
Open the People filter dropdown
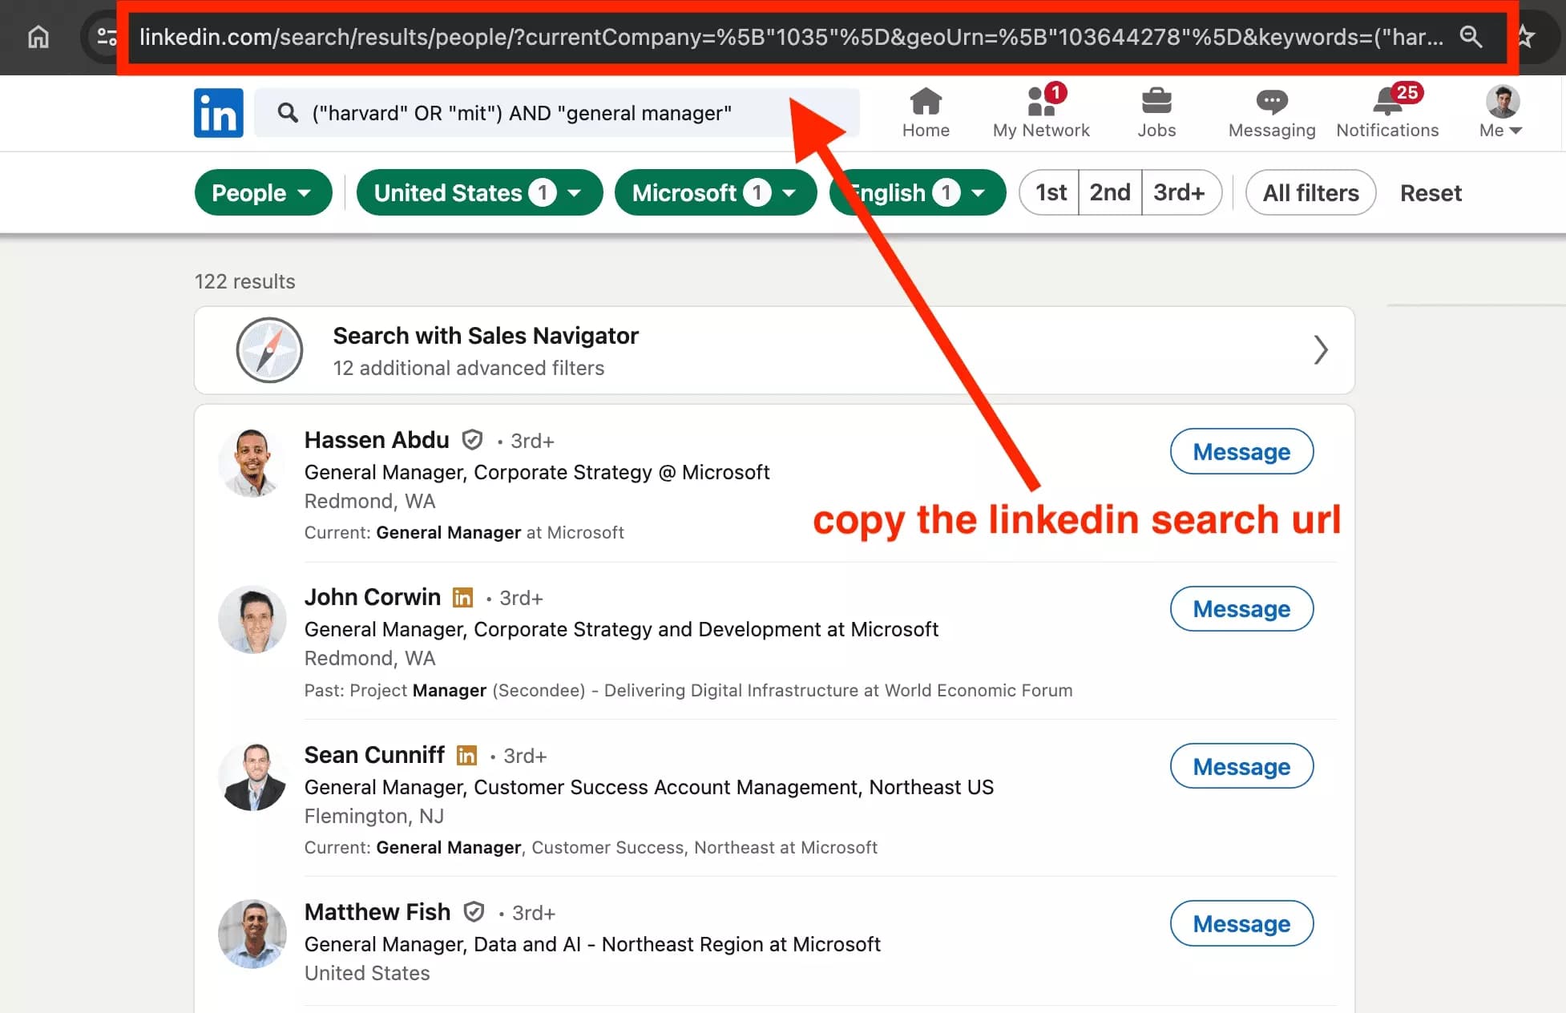(x=263, y=192)
